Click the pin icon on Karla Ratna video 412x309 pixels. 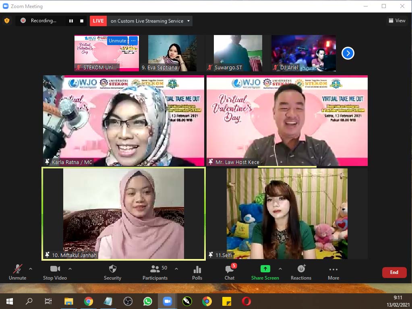click(x=47, y=162)
